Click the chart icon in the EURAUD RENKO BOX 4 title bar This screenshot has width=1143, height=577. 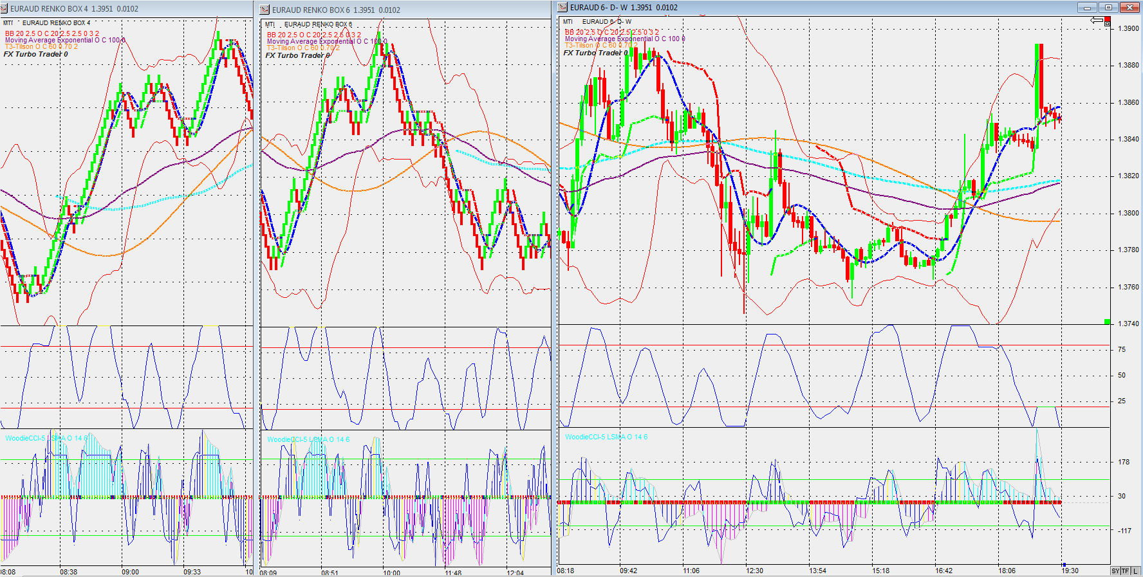[5, 9]
